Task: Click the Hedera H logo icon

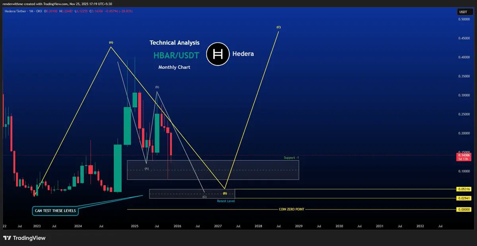Action: point(218,54)
